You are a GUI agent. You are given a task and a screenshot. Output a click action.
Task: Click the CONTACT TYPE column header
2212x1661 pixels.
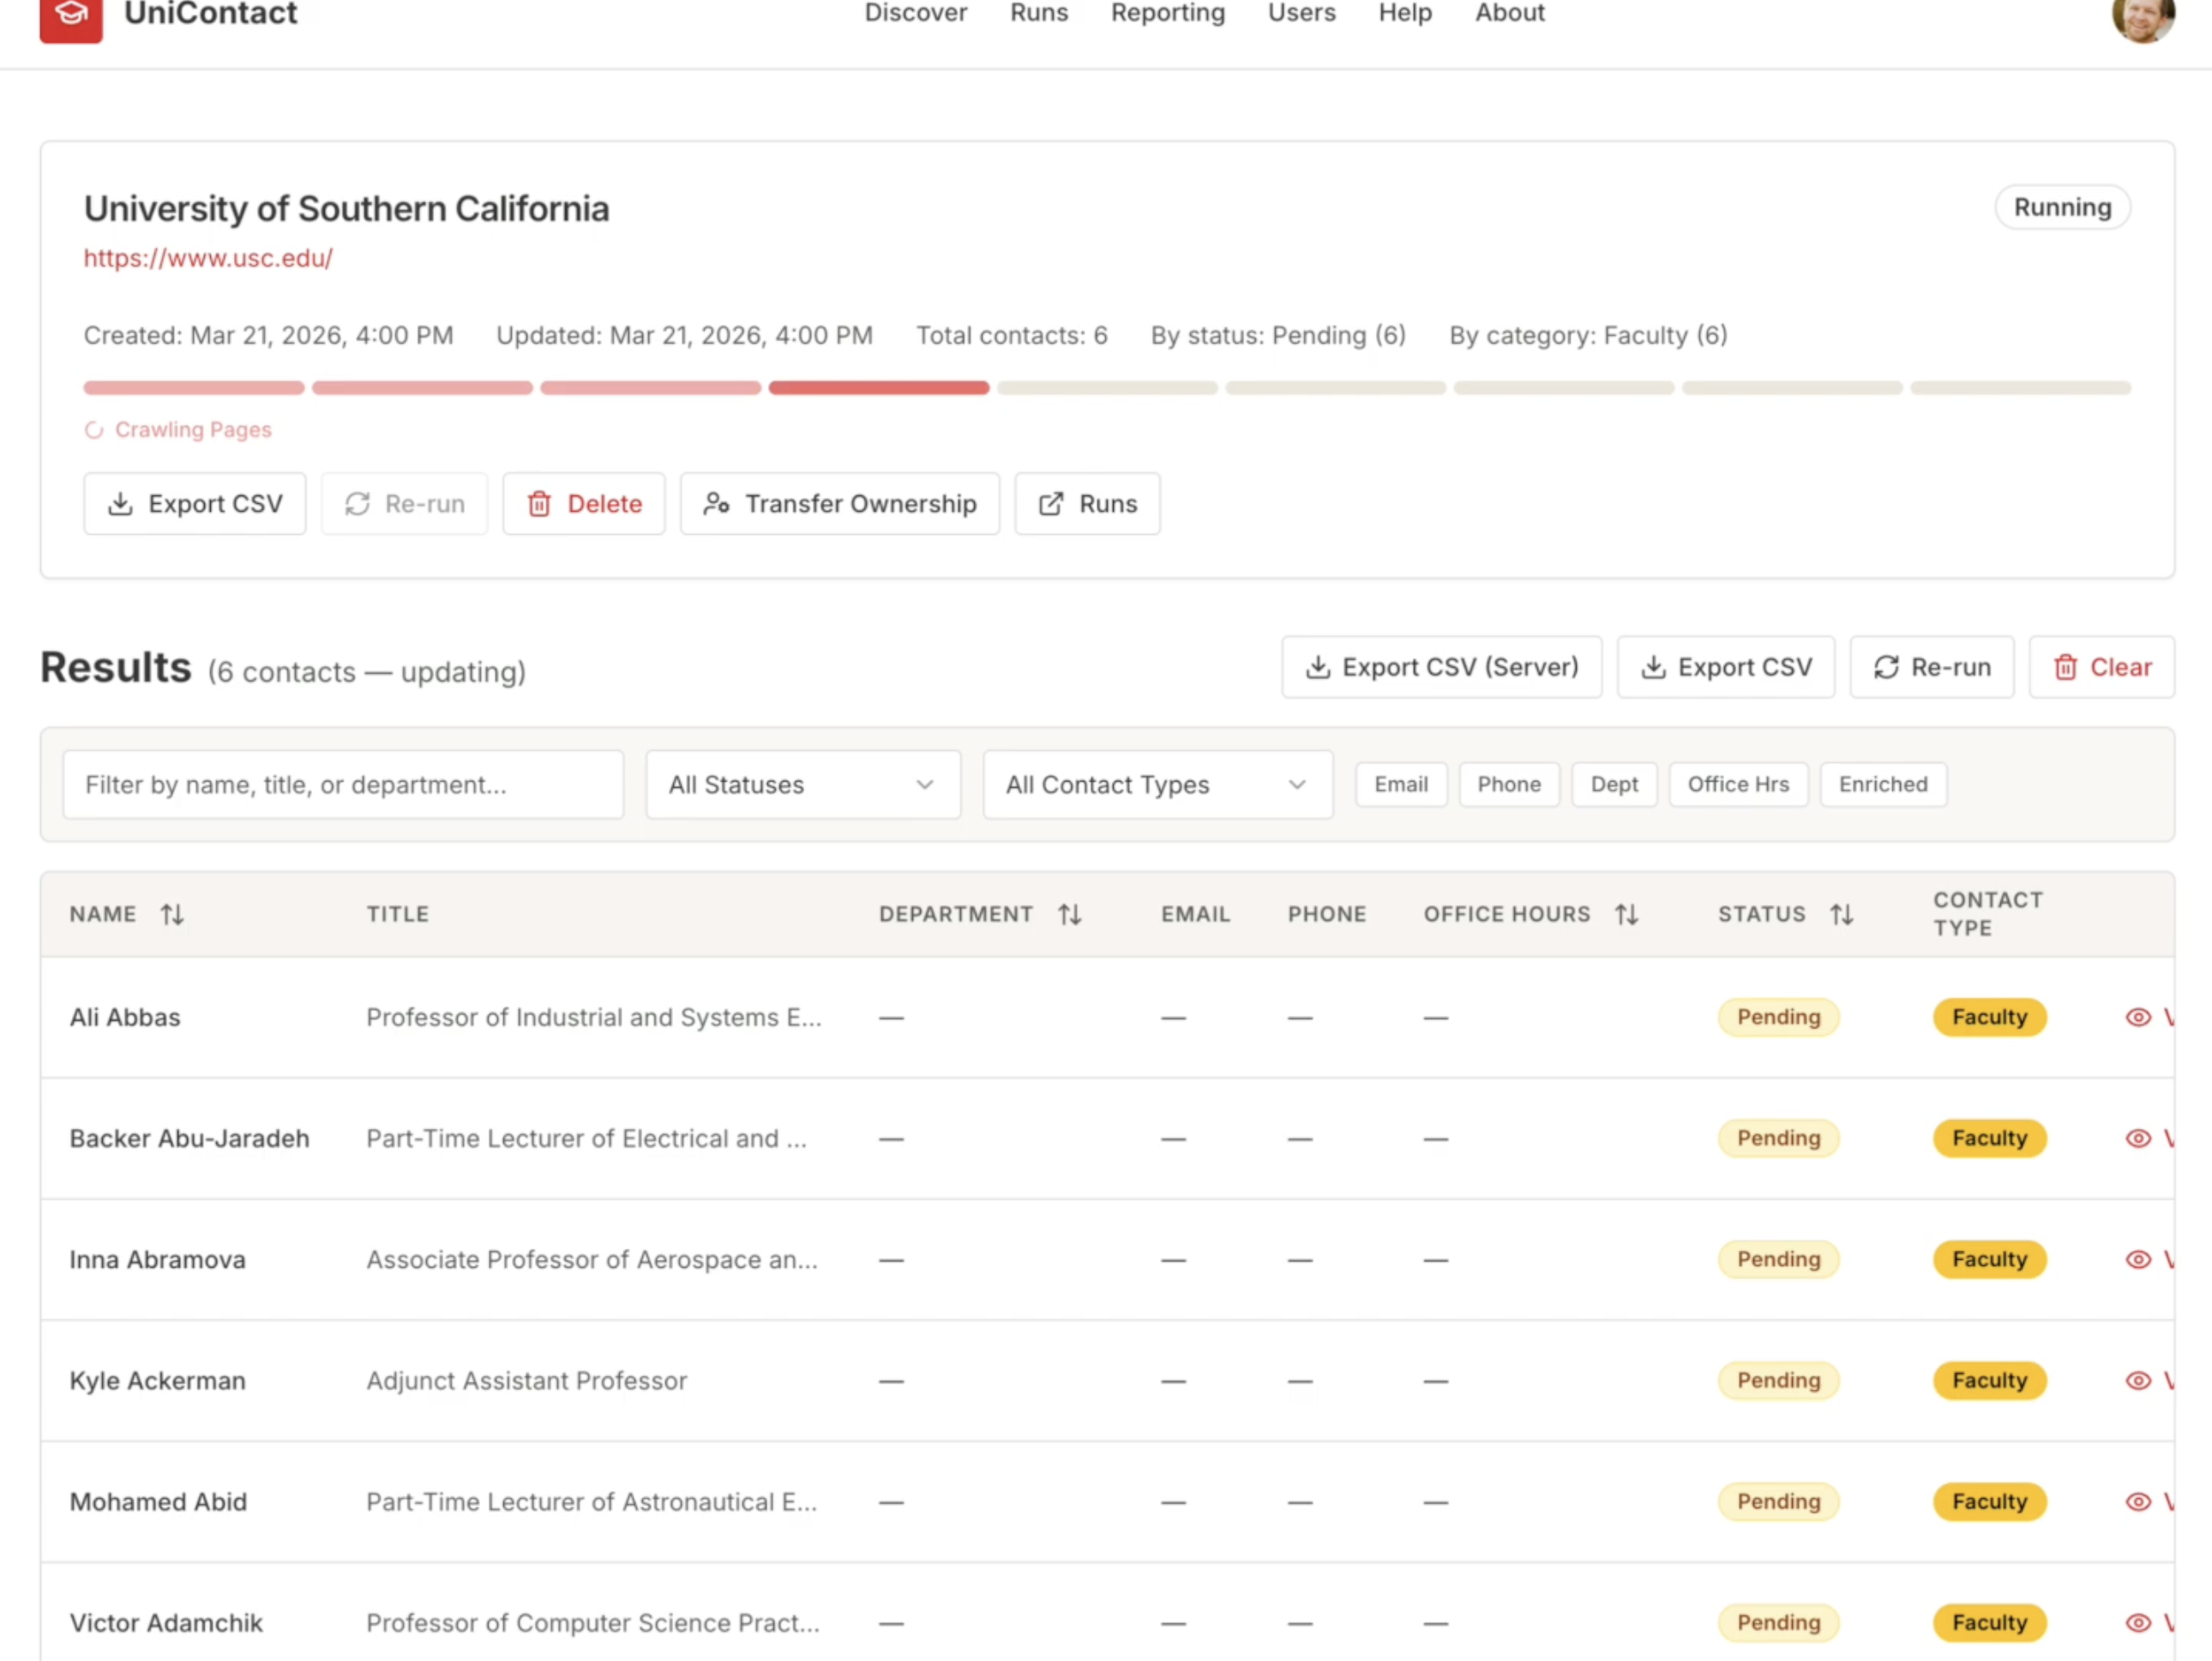pos(1987,914)
